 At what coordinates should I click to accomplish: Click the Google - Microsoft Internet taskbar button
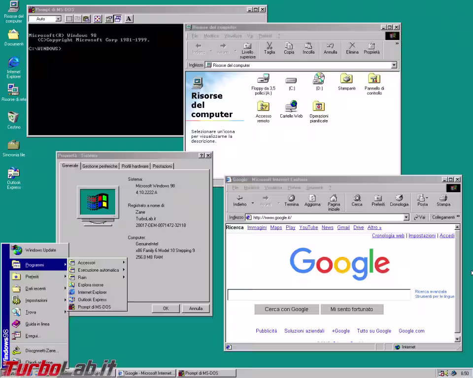(146, 373)
